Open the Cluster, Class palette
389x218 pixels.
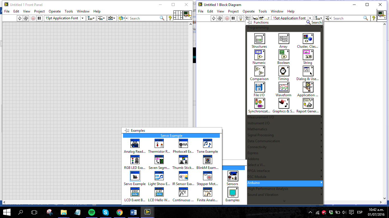click(308, 39)
